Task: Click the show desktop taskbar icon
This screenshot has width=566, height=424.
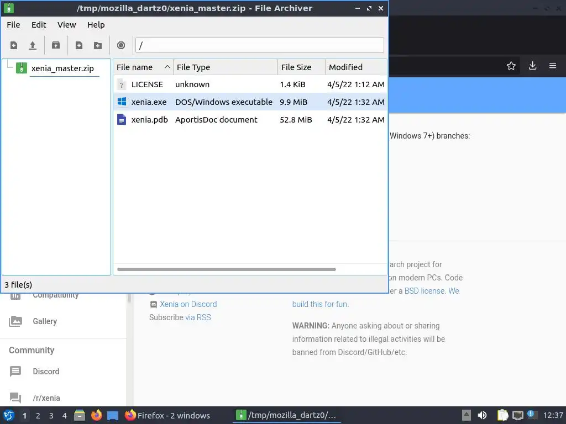Action: pyautogui.click(x=113, y=416)
